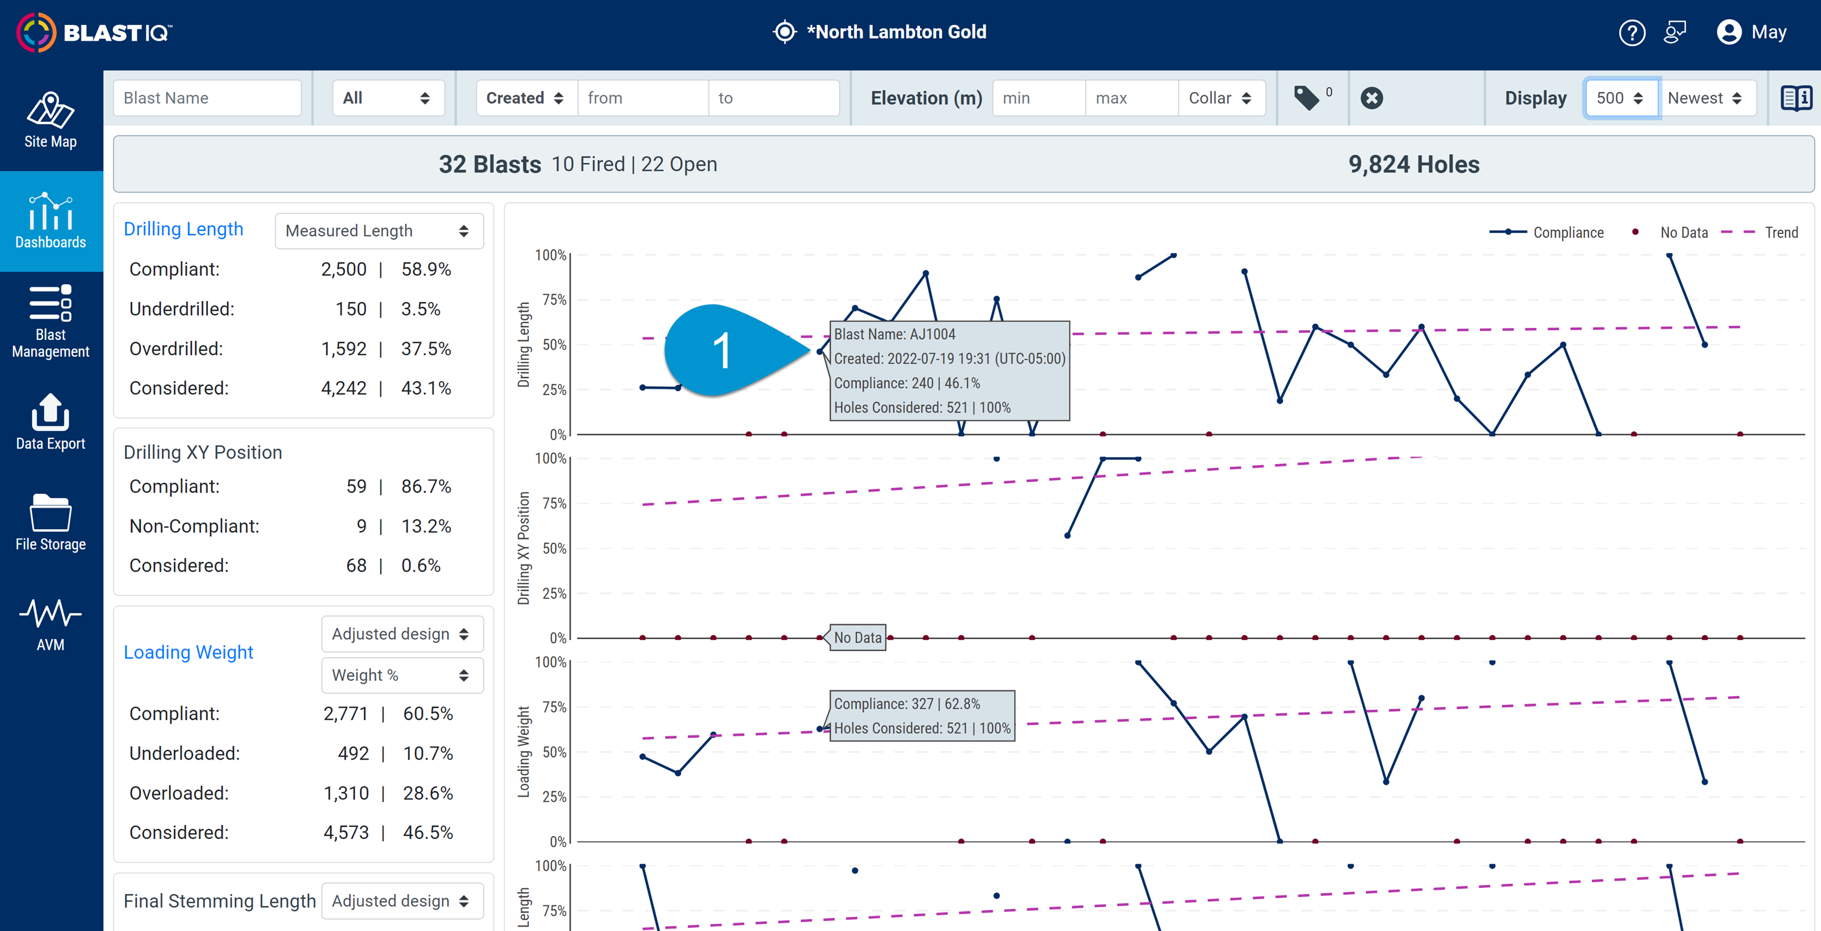Click the North Lambton Gold site name
This screenshot has width=1821, height=931.
896,32
